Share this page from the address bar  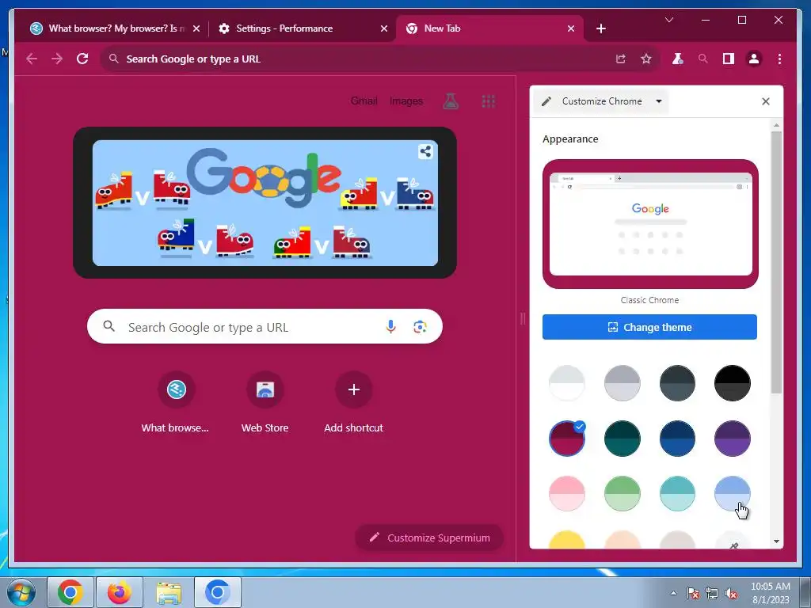pos(621,59)
